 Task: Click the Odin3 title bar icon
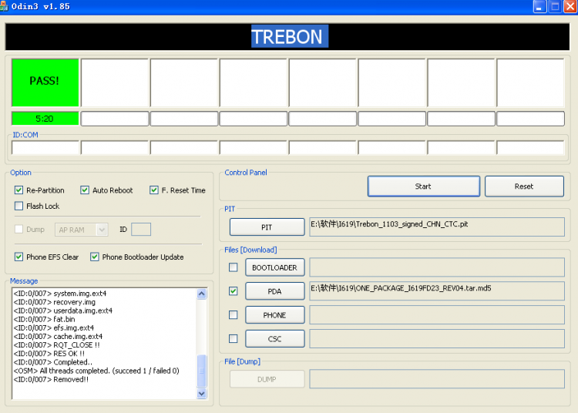(x=5, y=6)
